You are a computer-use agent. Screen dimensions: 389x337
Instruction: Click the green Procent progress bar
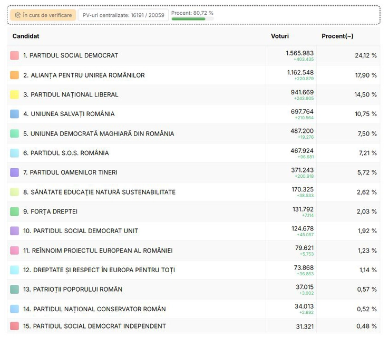coord(189,19)
